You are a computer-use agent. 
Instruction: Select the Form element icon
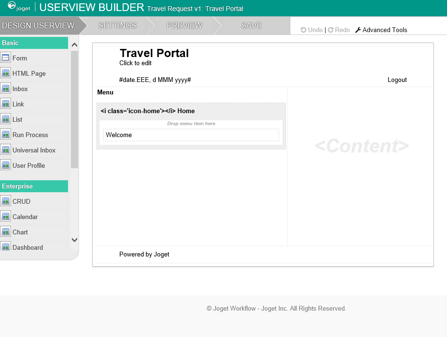pyautogui.click(x=6, y=58)
